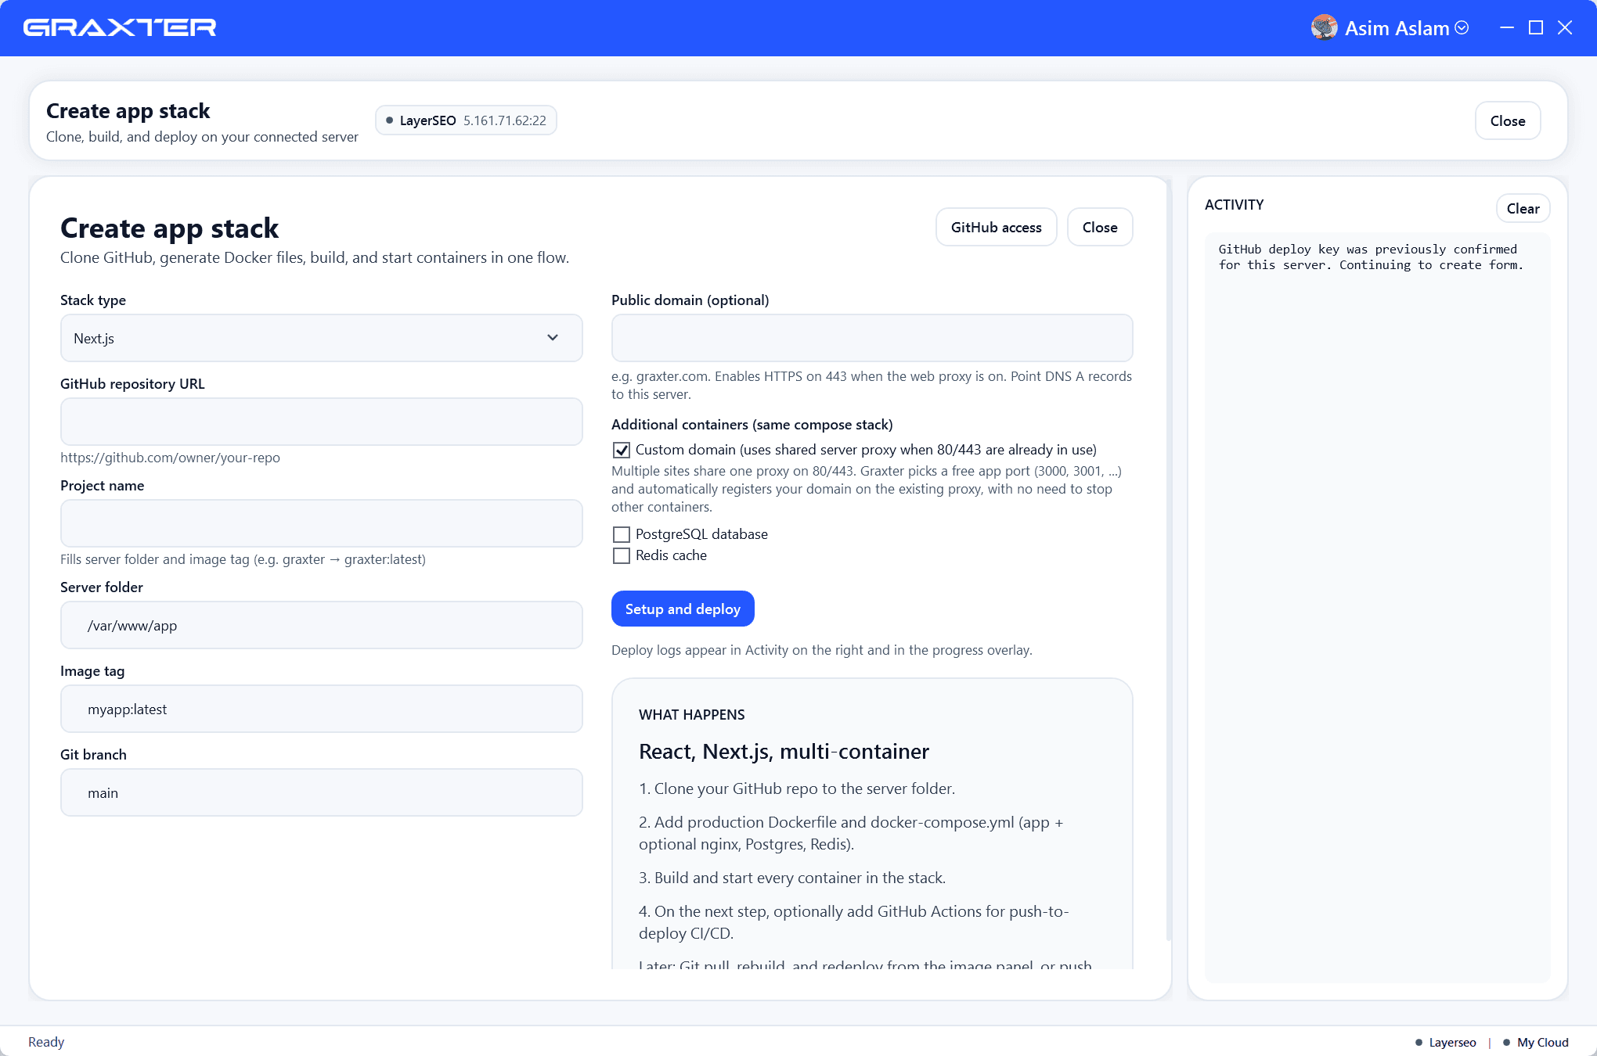Click the form panel vertical scrollbar
1597x1056 pixels.
1168,559
